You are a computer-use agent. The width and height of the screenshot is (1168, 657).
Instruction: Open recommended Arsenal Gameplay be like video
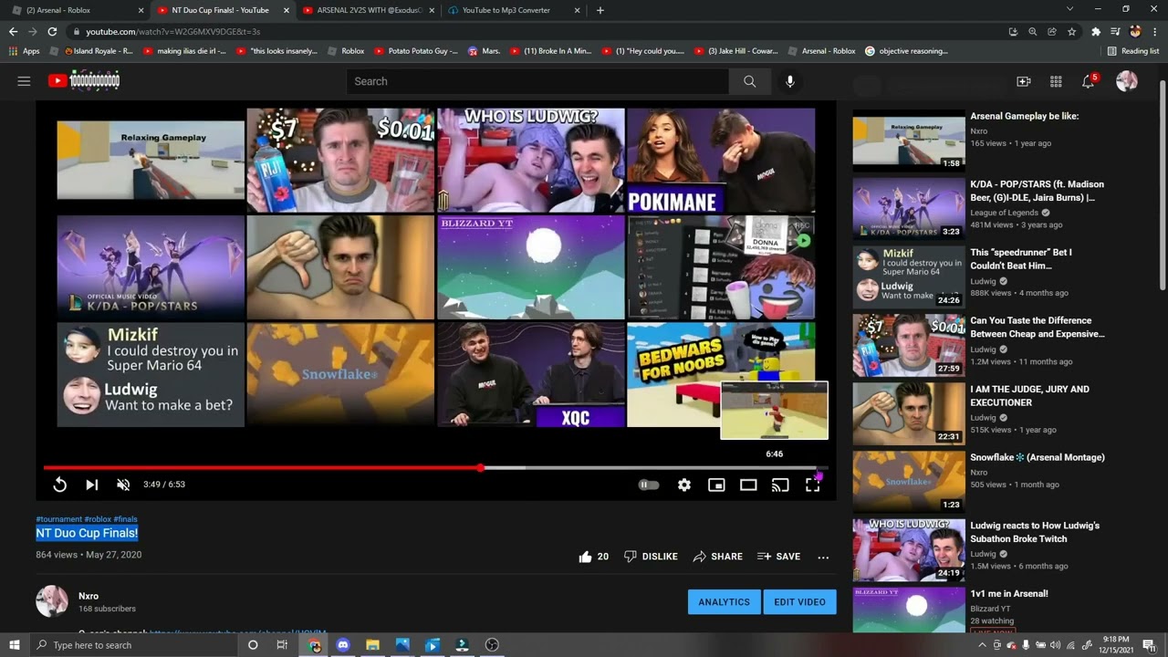click(x=1024, y=116)
